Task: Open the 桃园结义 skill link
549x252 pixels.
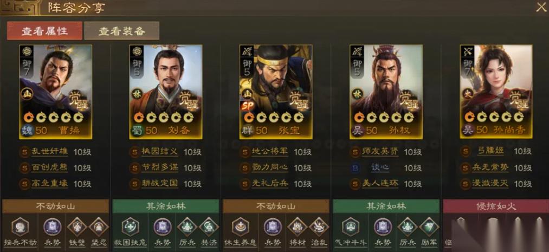Action: [160, 152]
